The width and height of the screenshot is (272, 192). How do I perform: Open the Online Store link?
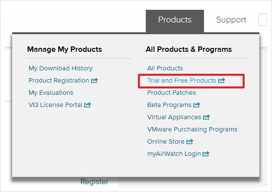[166, 142]
